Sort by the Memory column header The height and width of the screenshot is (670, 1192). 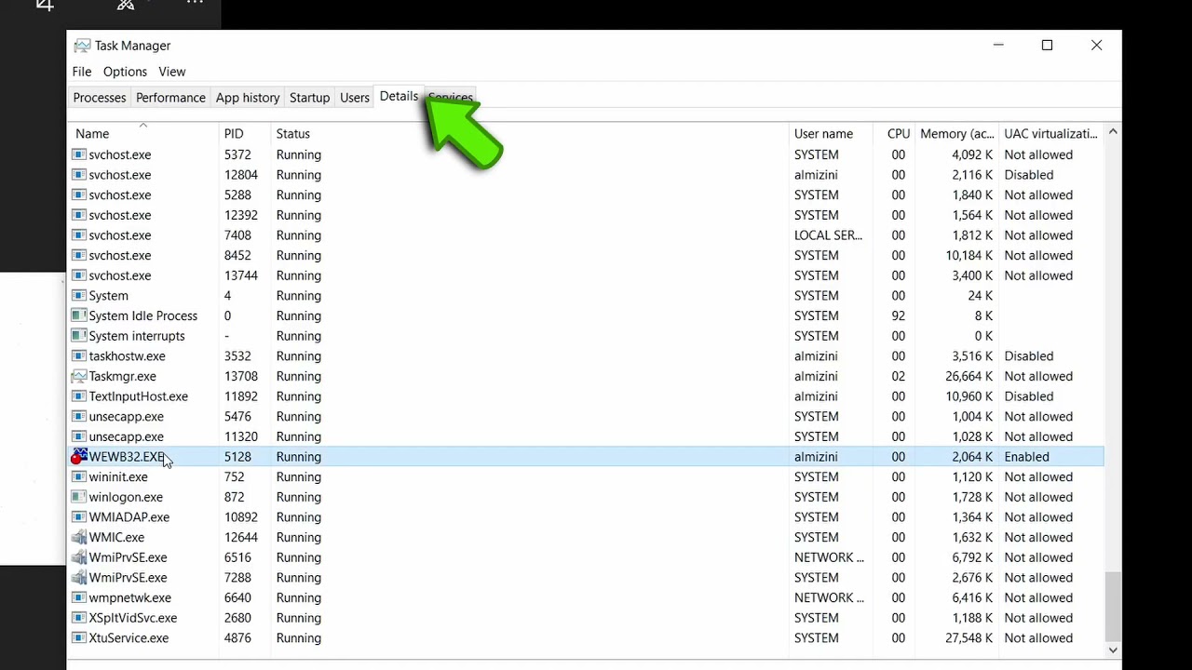[x=956, y=134]
